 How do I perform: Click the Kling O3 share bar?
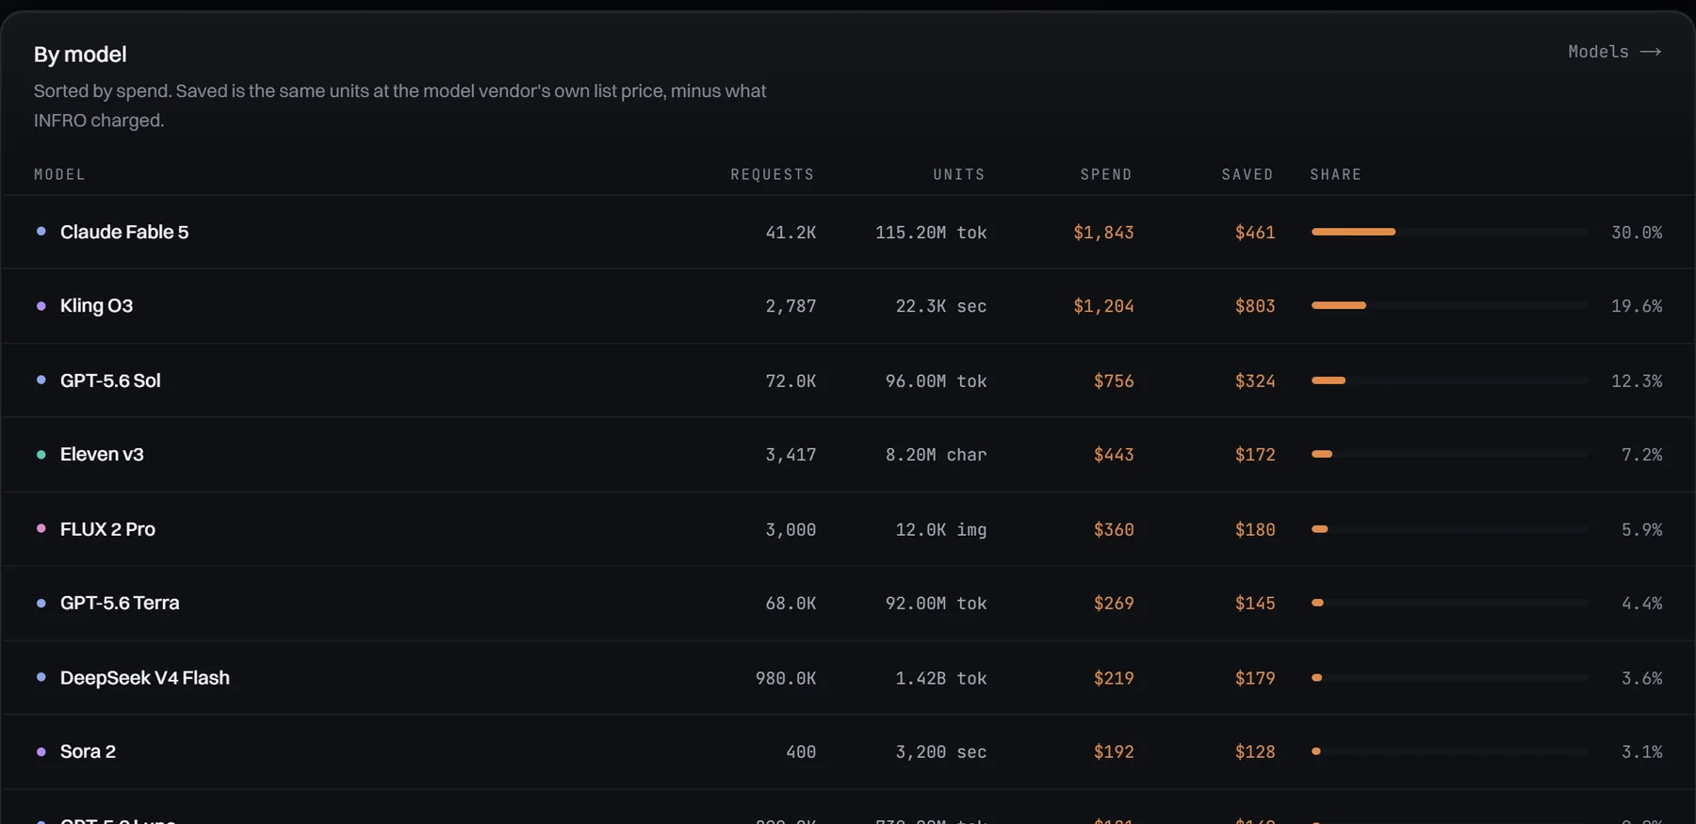click(x=1449, y=305)
